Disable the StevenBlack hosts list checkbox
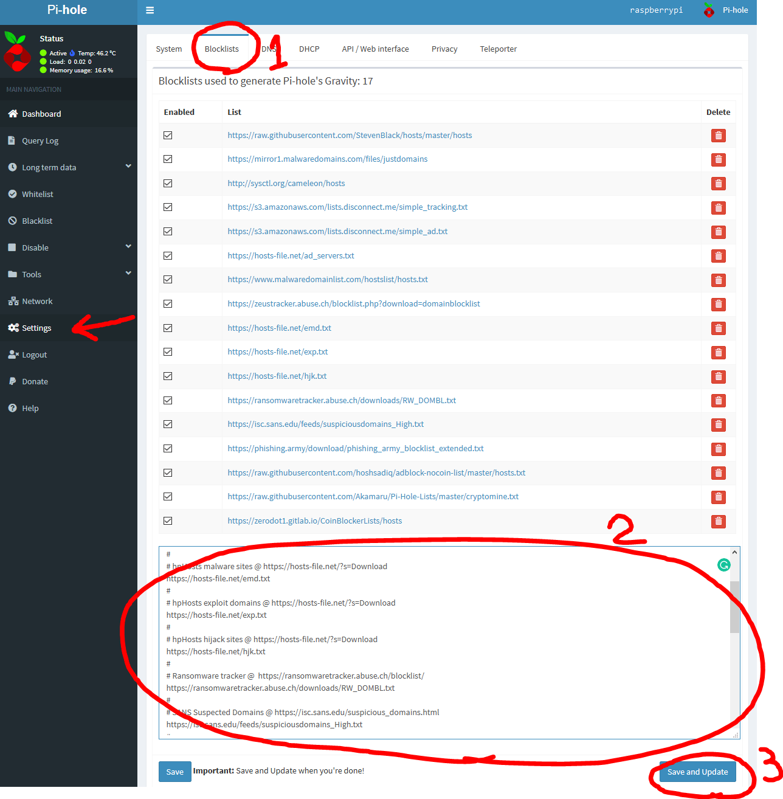 click(168, 135)
